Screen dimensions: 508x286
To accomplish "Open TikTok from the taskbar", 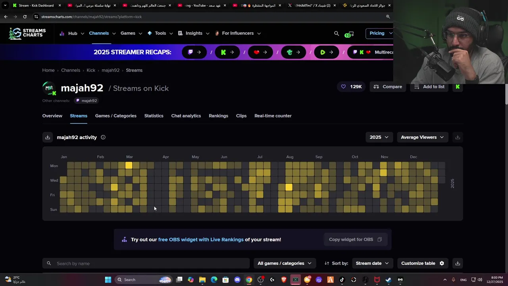I will pyautogui.click(x=342, y=280).
